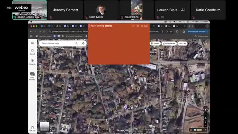Click the Chrome back arrow
Viewport: 238px width, 134px height.
coord(30,31)
